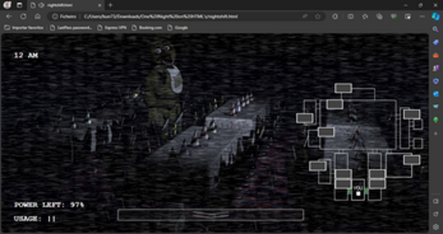Viewport: 443px width, 234px height.
Task: Toggle the left green door indicator beside YOU
Action: [x=349, y=192]
